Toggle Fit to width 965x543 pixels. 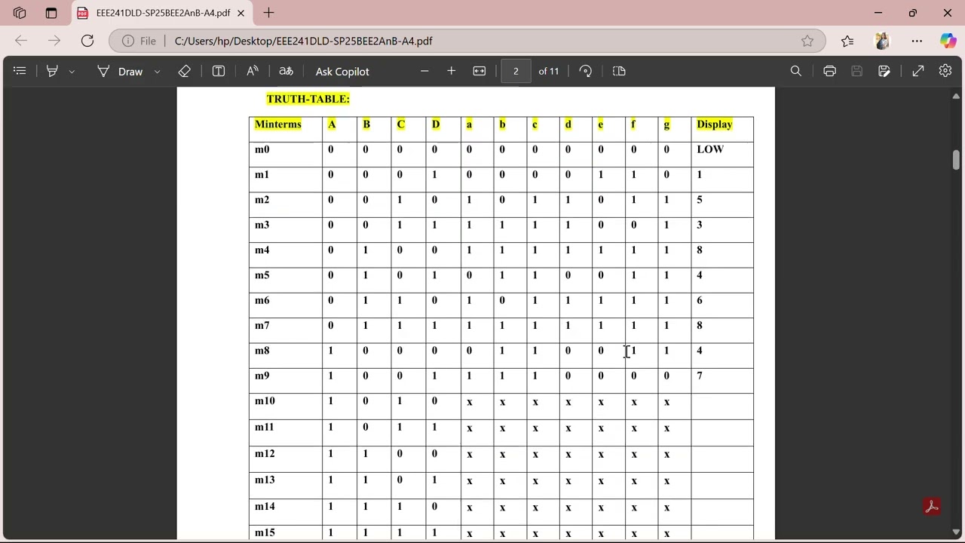[x=479, y=71]
